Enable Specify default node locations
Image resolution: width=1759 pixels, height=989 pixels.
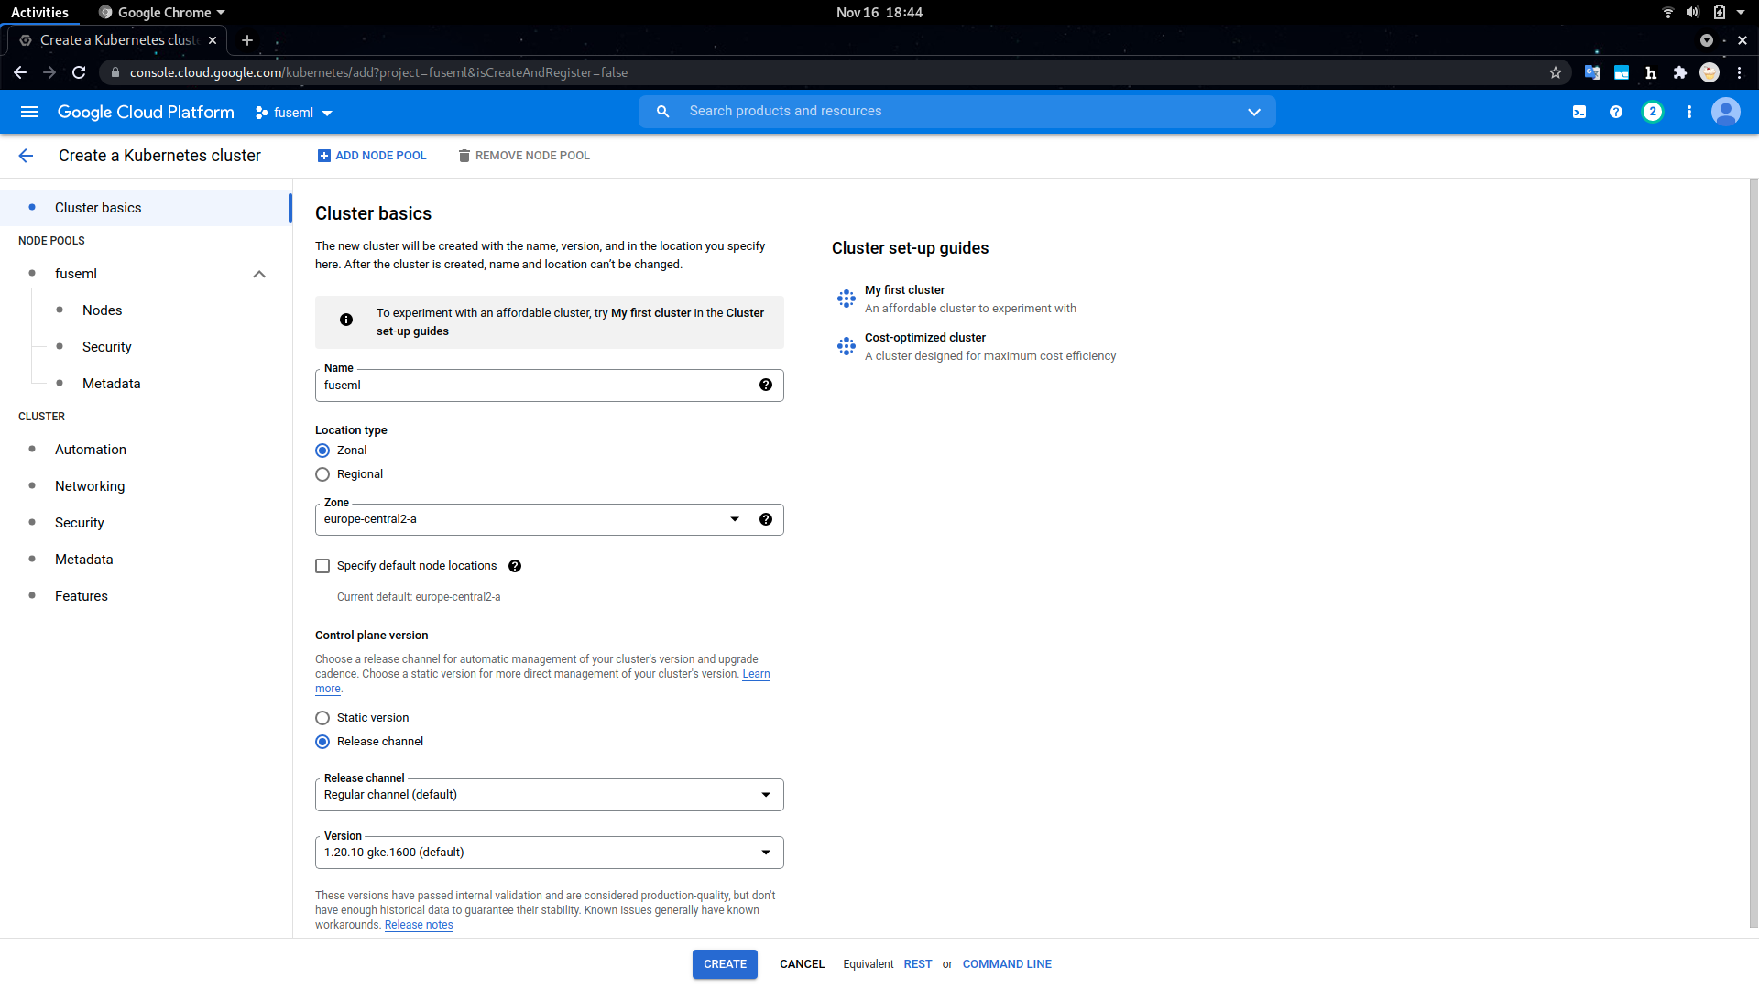point(322,566)
